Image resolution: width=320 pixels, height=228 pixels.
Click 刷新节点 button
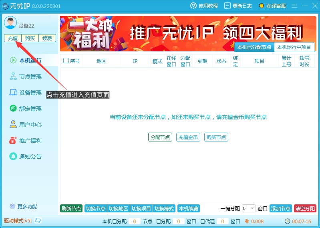pyautogui.click(x=71, y=209)
